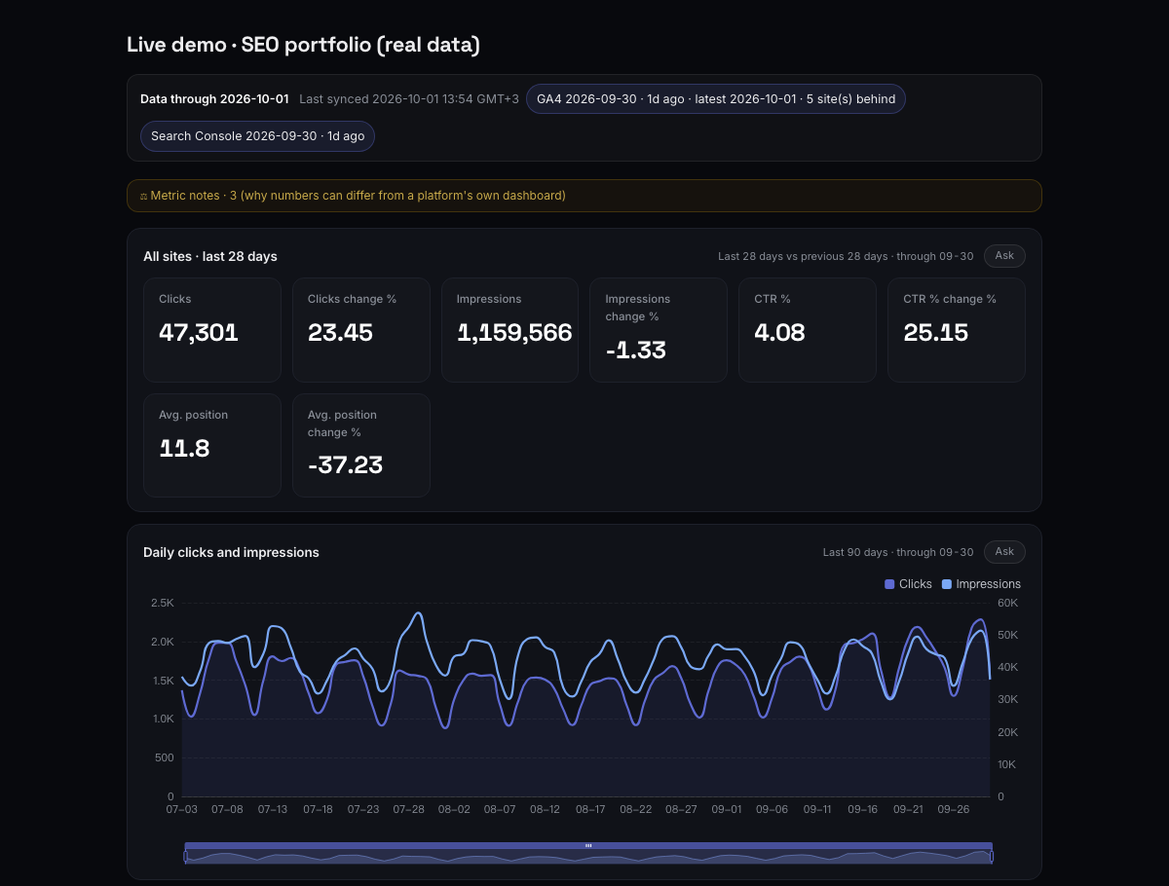Click the 30K right y-axis label
The width and height of the screenshot is (1169, 886).
pyautogui.click(x=1007, y=700)
